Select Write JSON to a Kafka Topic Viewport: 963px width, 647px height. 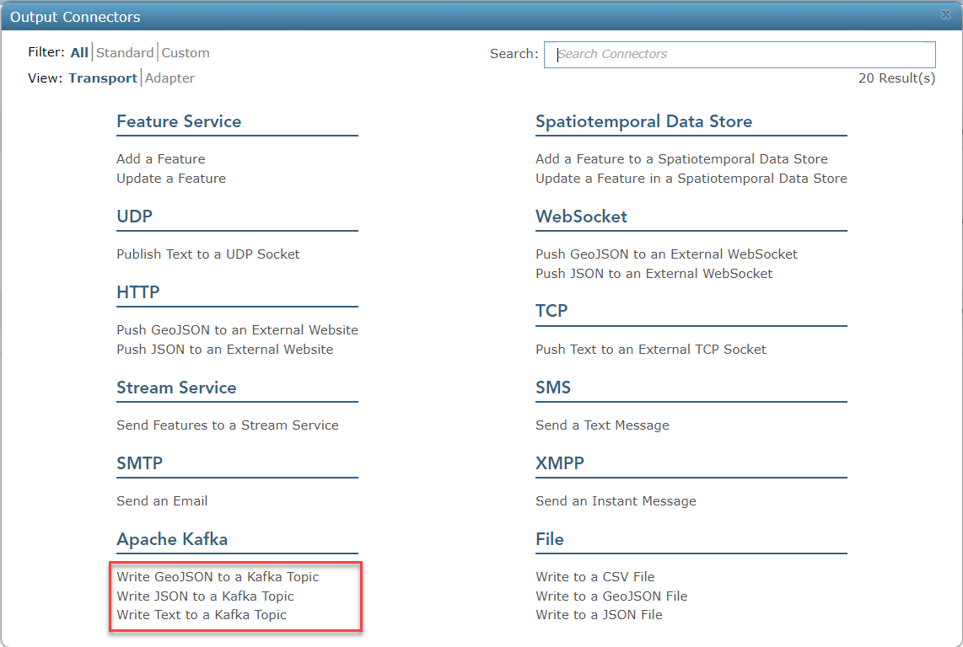point(205,596)
